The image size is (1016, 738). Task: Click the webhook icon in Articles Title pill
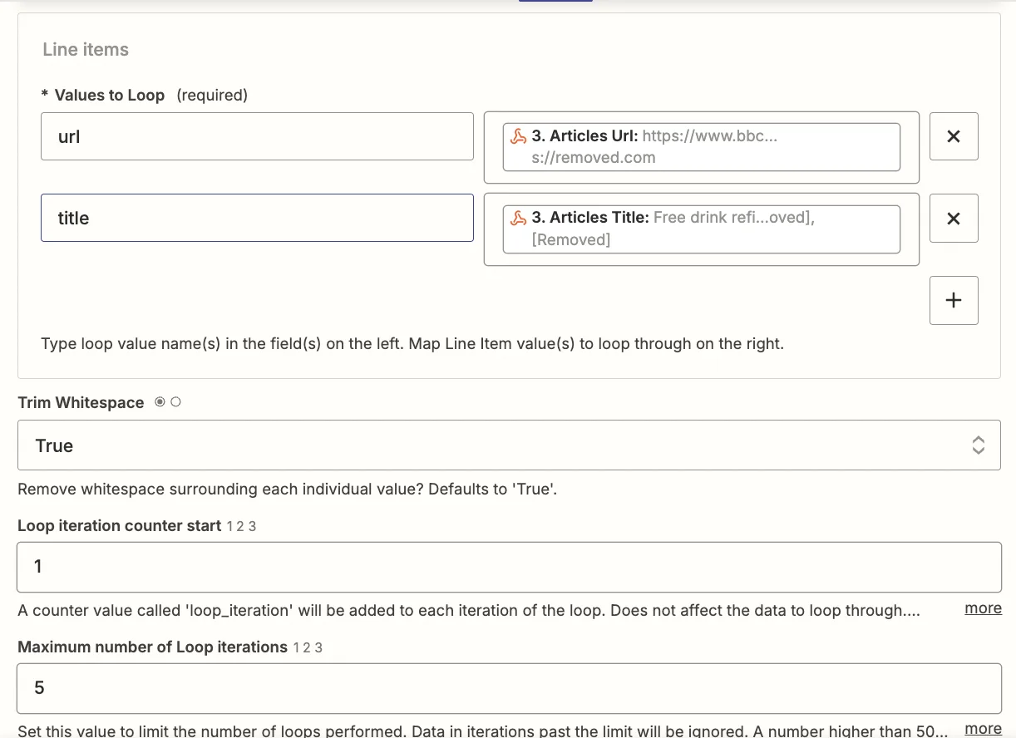519,218
